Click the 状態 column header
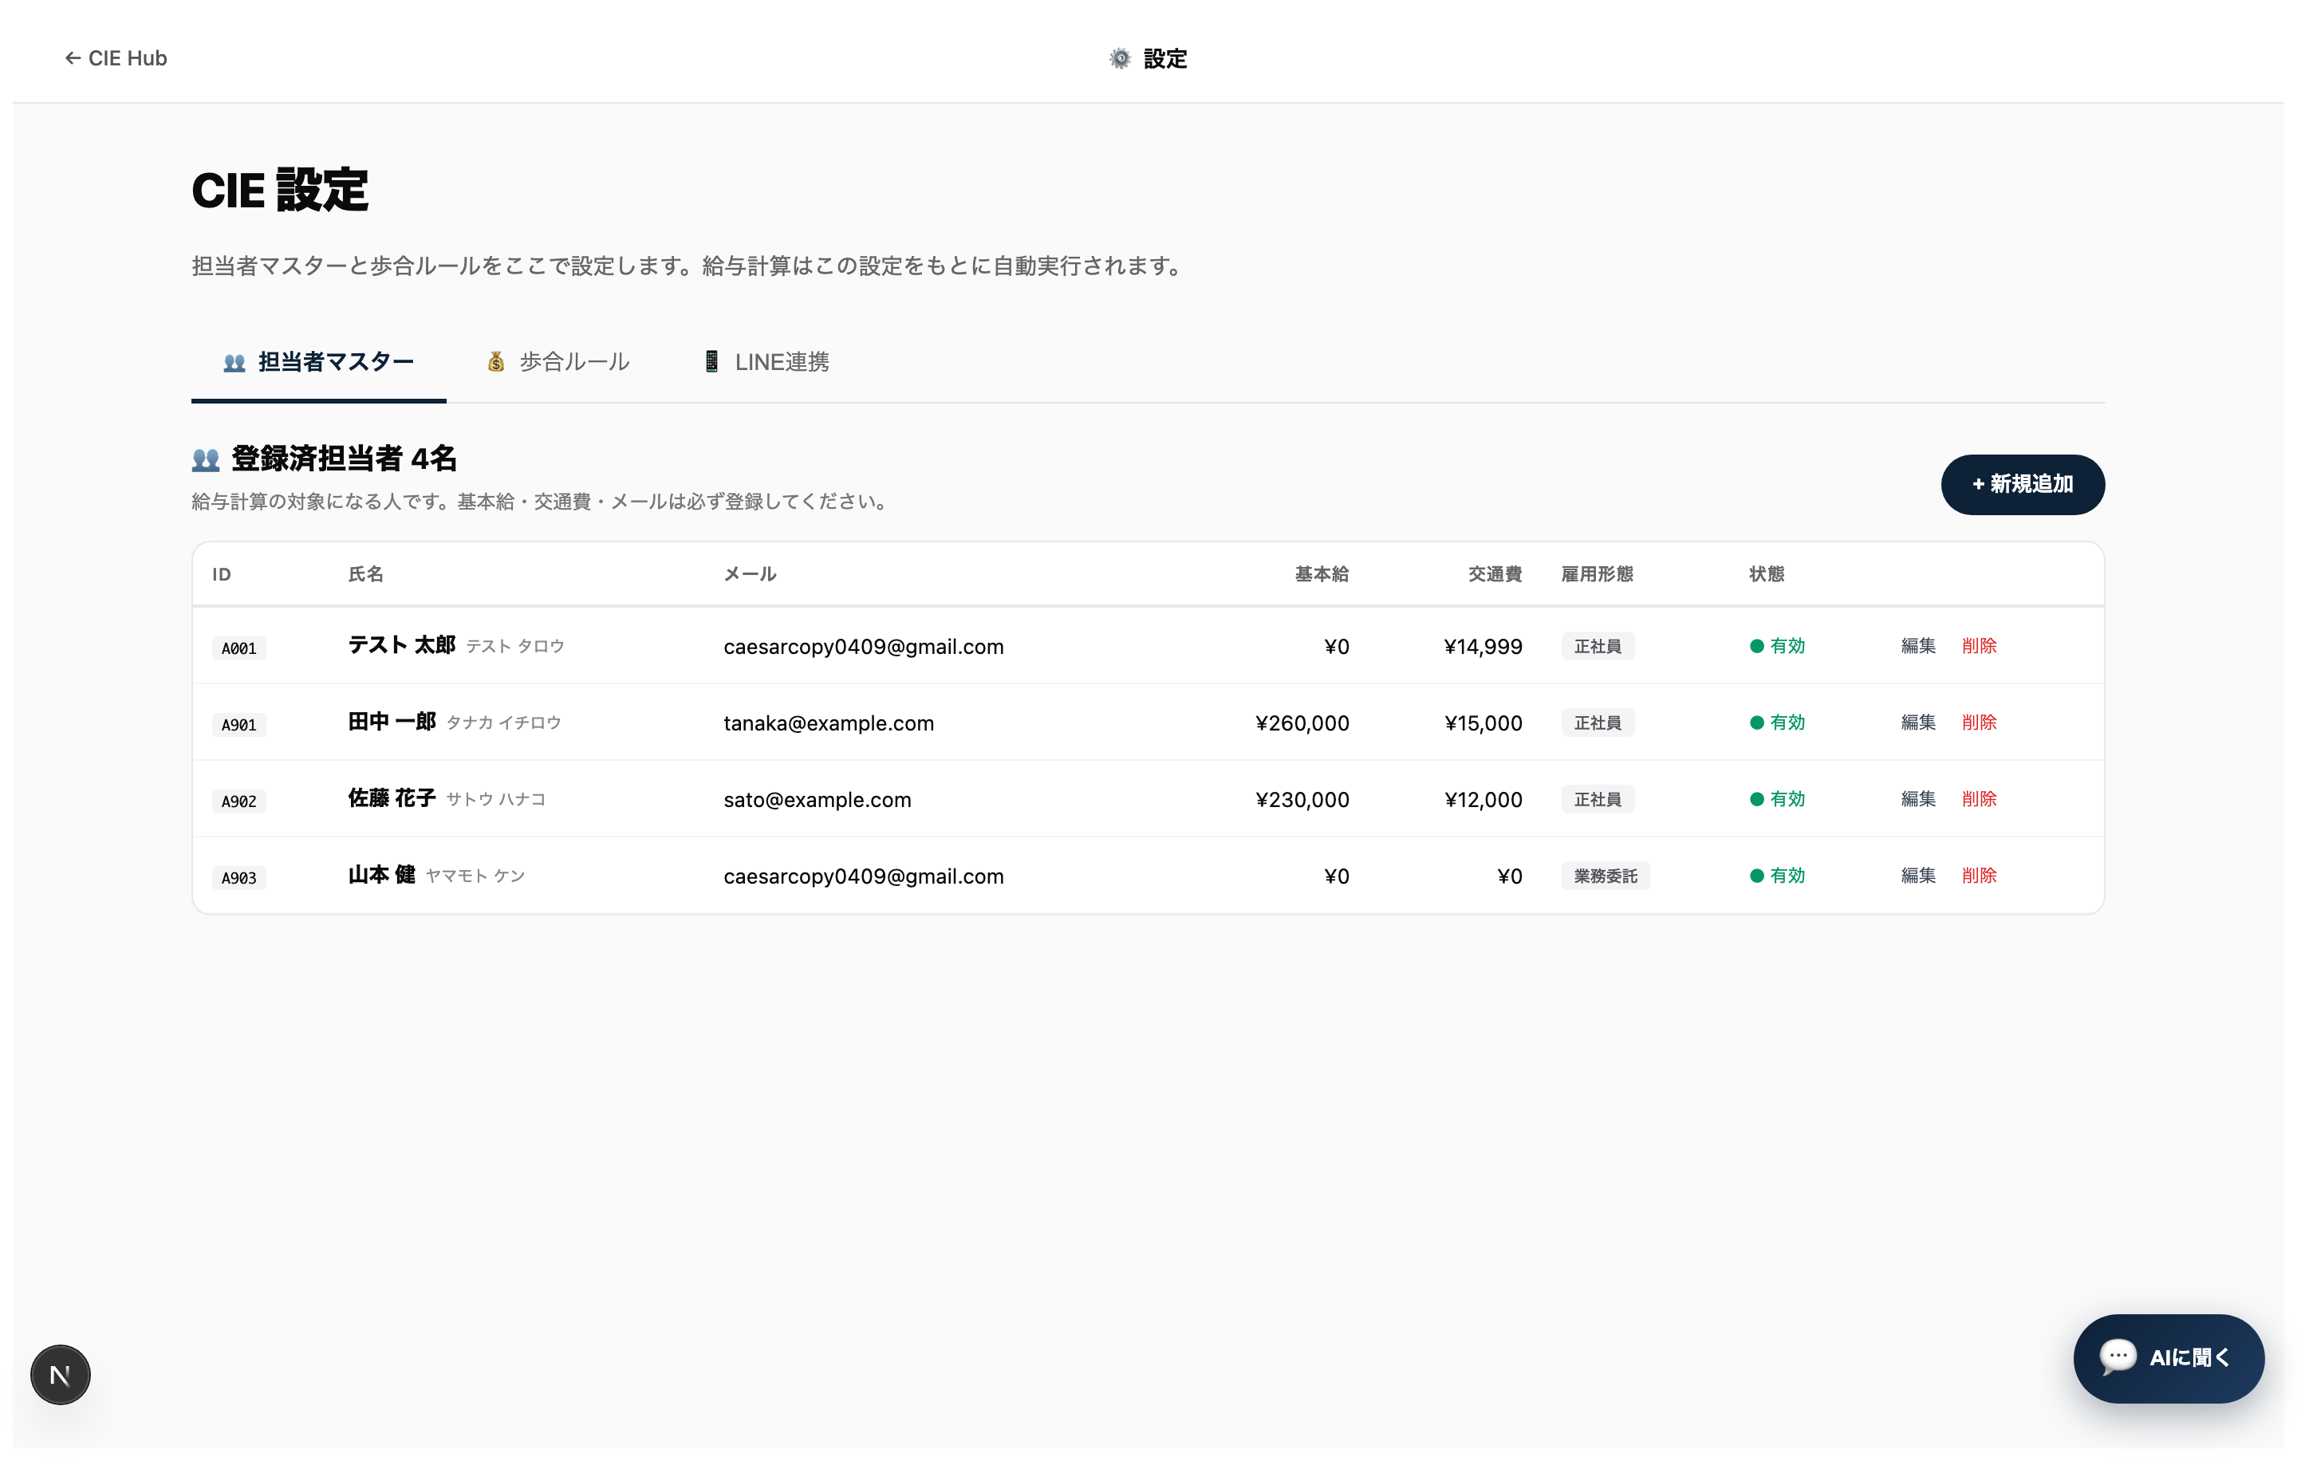 pos(1767,574)
